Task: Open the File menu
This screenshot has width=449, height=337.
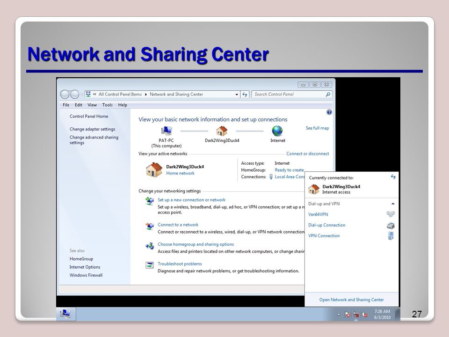Action: [66, 105]
